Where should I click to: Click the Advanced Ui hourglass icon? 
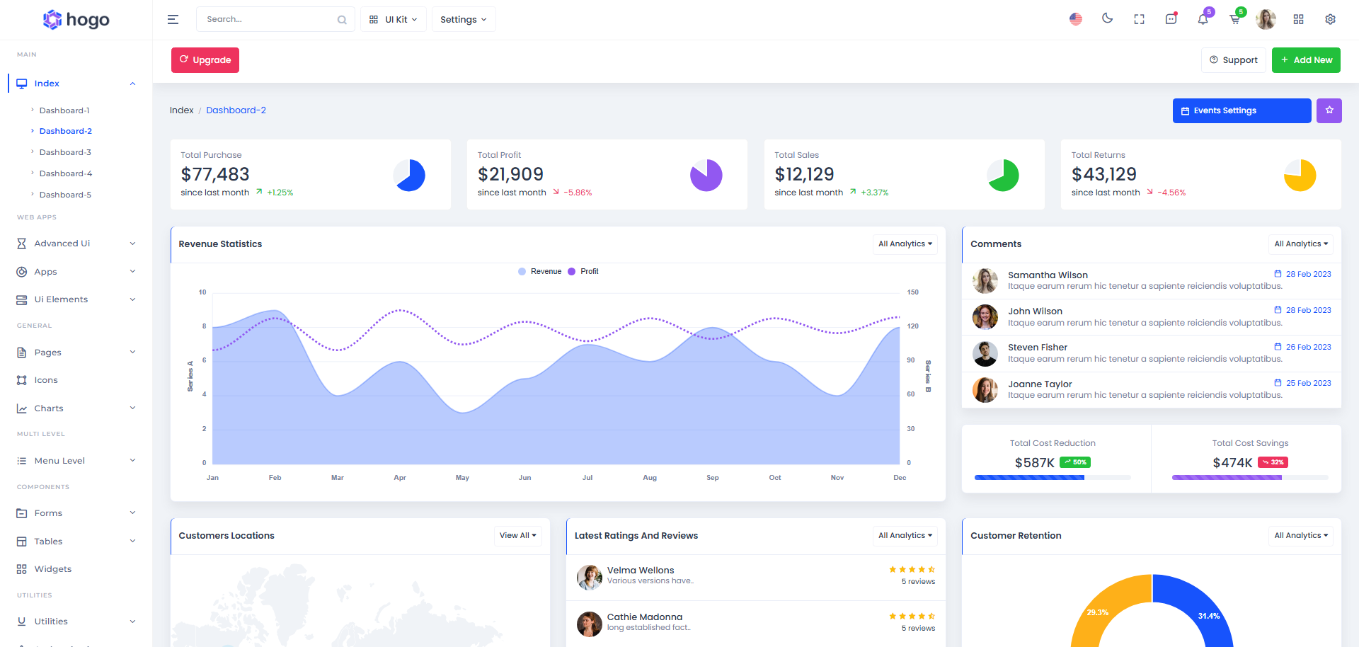pyautogui.click(x=22, y=244)
